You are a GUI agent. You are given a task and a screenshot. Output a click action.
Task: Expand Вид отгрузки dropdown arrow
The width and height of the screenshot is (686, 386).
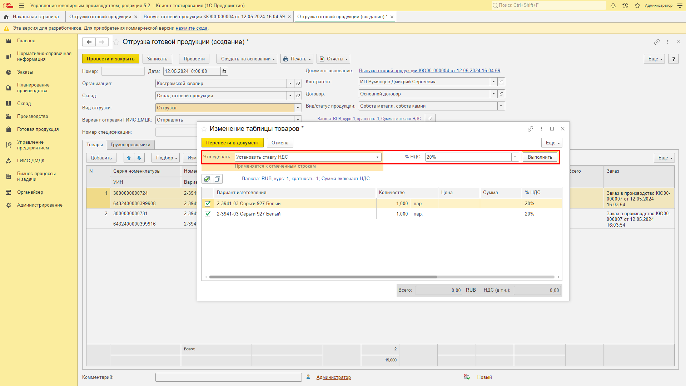(298, 108)
